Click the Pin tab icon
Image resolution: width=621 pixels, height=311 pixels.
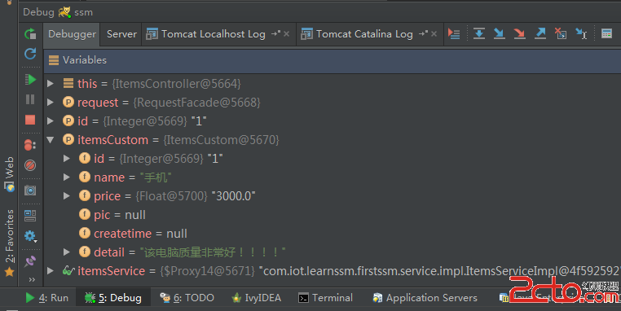[30, 261]
